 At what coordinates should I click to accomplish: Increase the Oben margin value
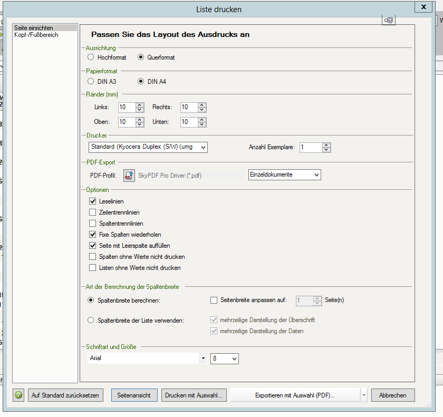click(x=140, y=120)
